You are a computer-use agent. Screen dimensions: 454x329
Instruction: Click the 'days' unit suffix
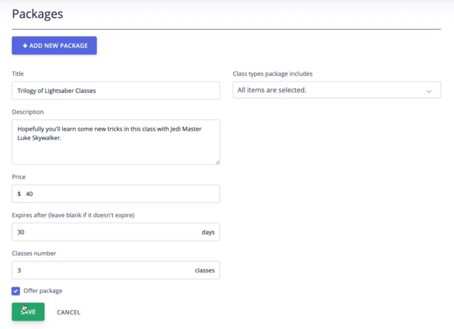208,232
